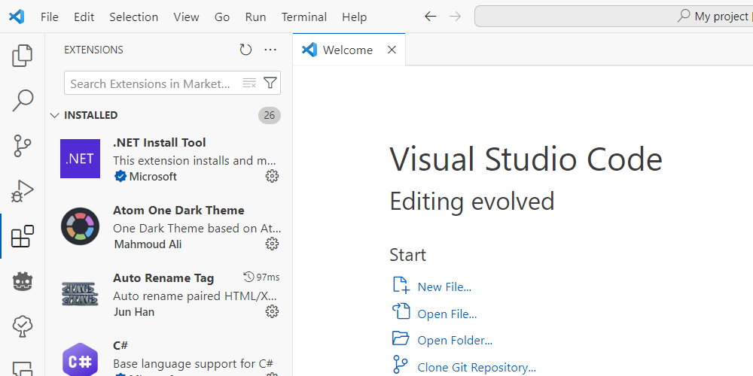Open Extensions views and more actions menu
753x376 pixels.
click(270, 50)
